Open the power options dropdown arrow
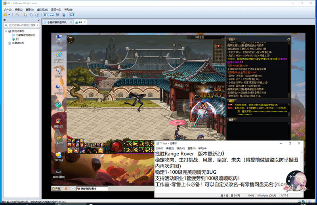 click(9, 15)
